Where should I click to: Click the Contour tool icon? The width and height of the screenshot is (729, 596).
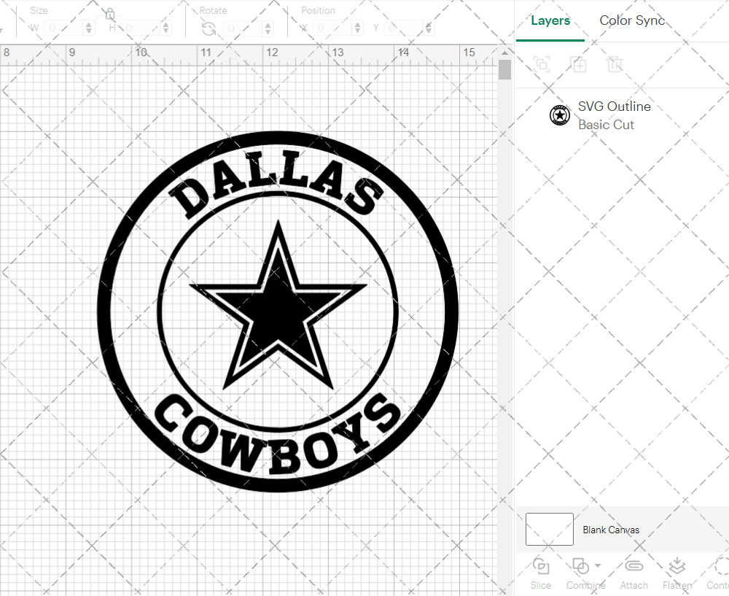(x=722, y=566)
